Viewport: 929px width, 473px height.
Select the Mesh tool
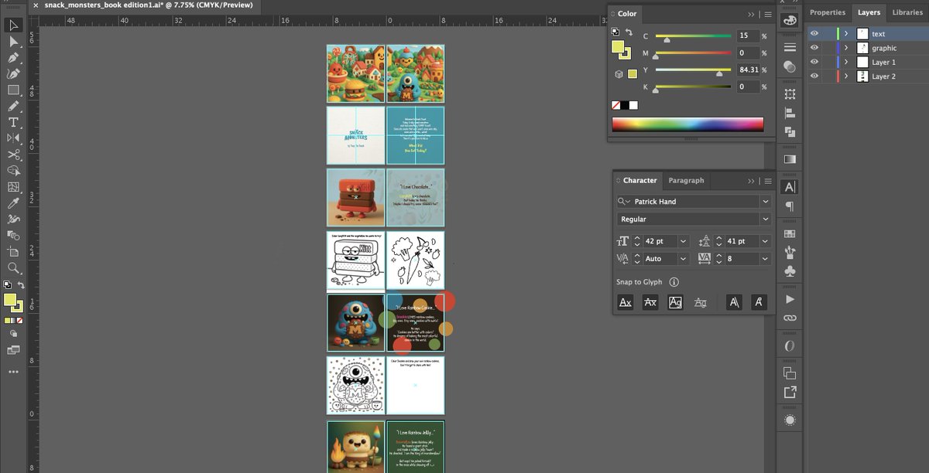[13, 187]
